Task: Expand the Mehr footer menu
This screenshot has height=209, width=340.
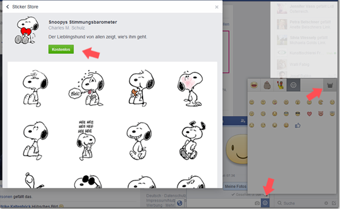Action: click(x=170, y=205)
